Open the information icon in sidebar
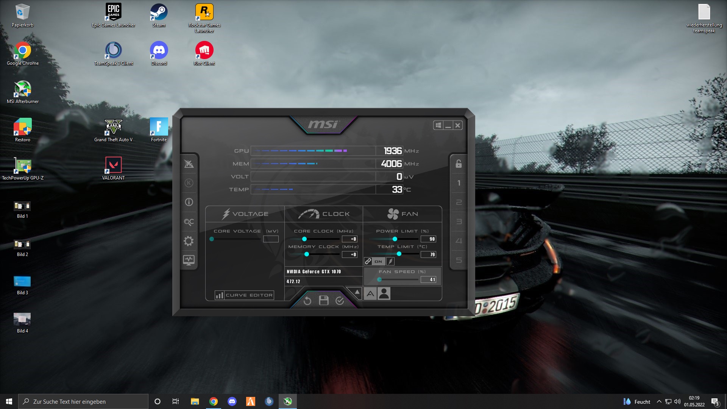The height and width of the screenshot is (409, 727). click(x=189, y=202)
